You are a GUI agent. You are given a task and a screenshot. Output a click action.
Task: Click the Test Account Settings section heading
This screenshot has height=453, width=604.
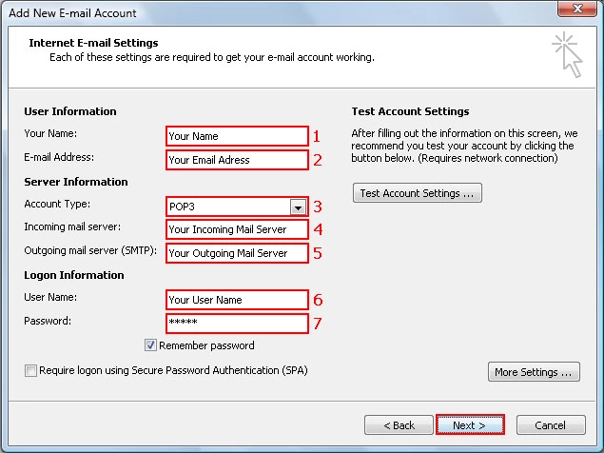click(x=410, y=111)
